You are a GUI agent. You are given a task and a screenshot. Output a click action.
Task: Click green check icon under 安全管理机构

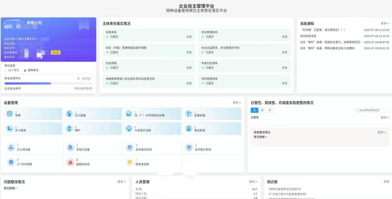(203, 37)
